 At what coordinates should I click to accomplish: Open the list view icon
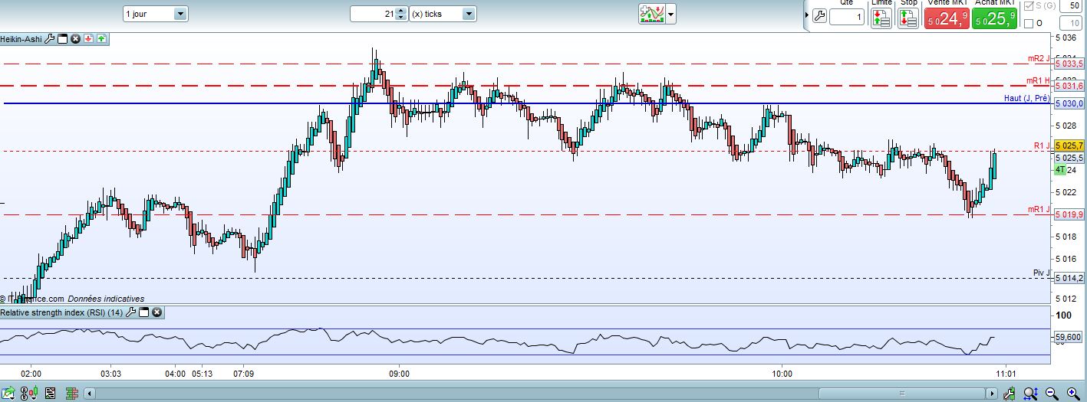click(x=51, y=394)
